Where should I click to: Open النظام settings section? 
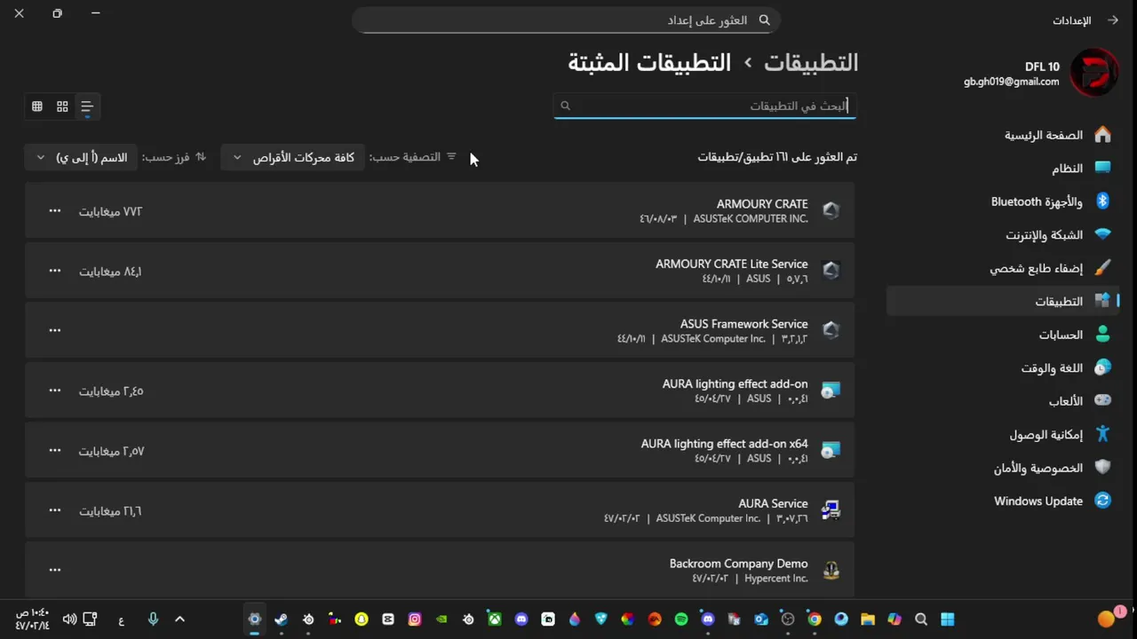pos(1004,169)
